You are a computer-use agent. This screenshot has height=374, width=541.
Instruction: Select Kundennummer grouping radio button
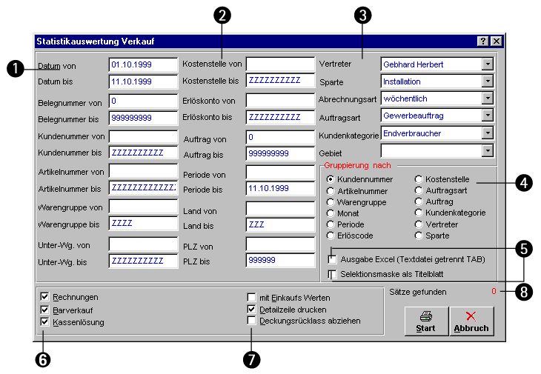331,179
